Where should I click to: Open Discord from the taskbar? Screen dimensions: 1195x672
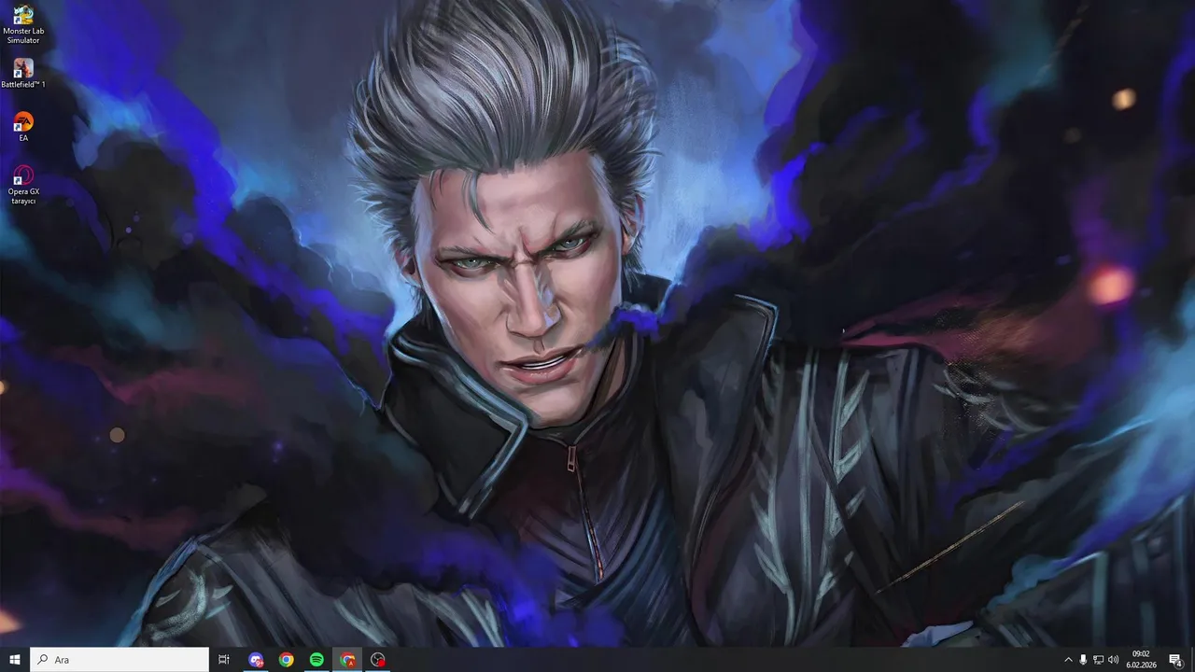click(x=256, y=660)
